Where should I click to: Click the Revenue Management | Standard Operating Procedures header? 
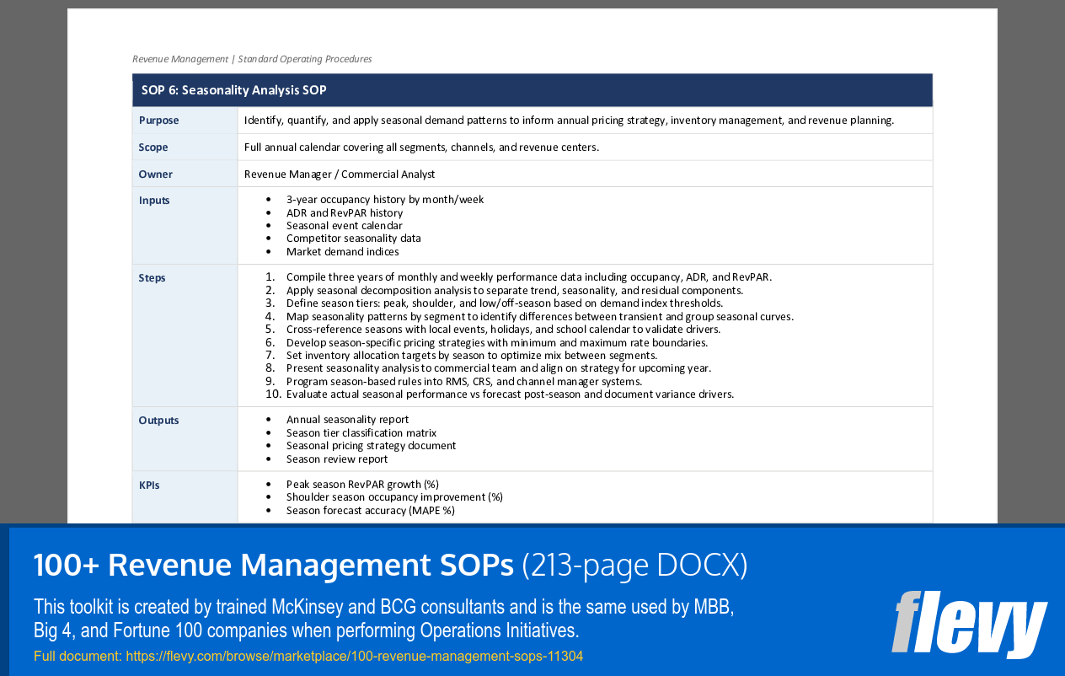click(x=252, y=58)
